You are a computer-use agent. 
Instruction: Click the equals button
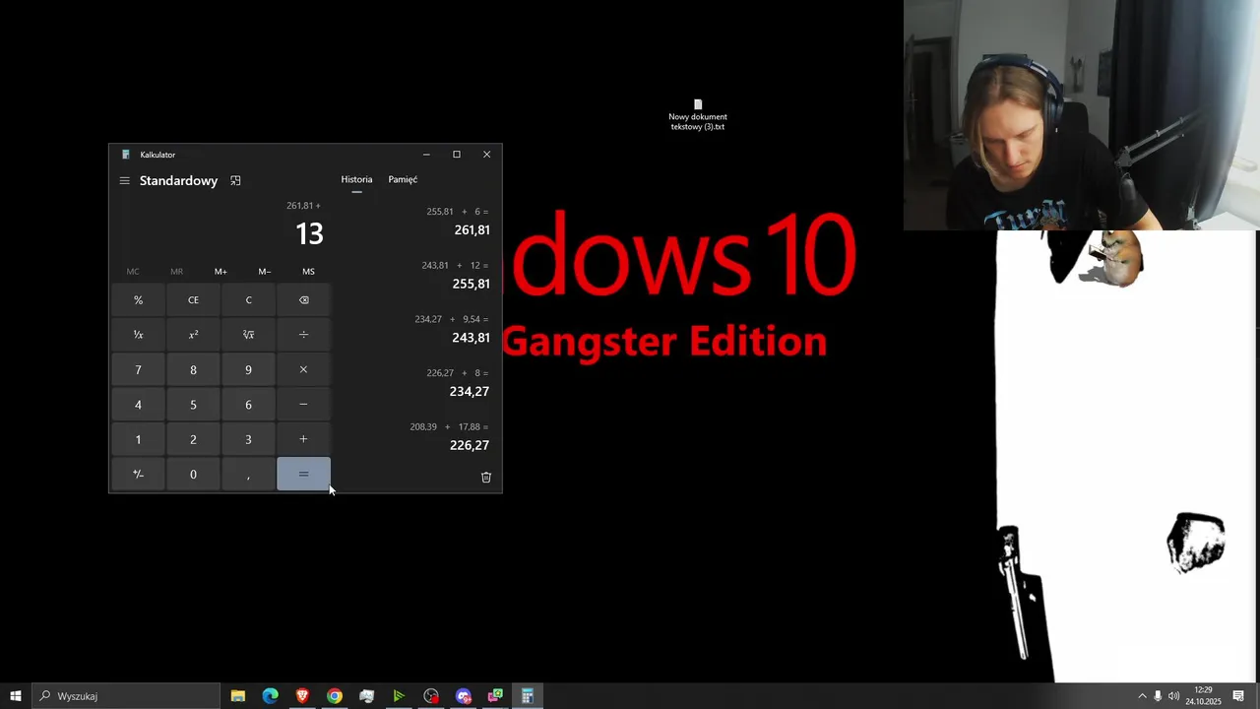[x=303, y=475]
